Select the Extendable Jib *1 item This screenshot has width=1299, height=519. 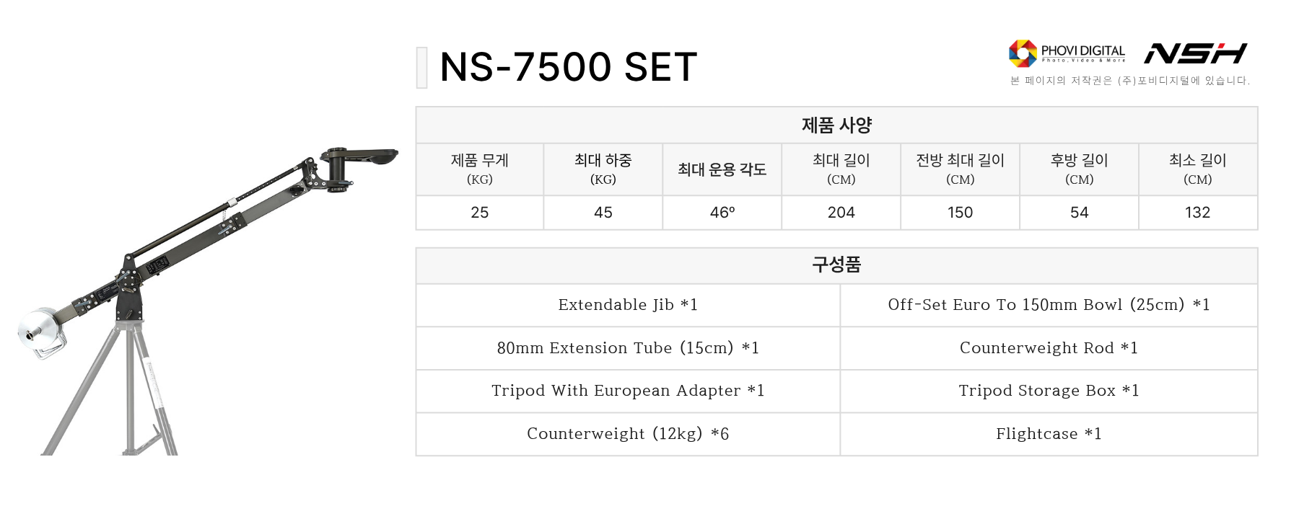(628, 305)
